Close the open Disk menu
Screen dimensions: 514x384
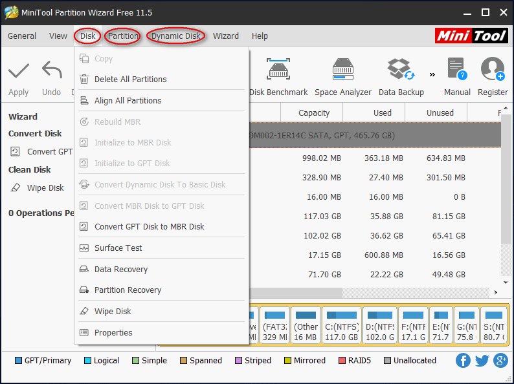click(x=87, y=36)
